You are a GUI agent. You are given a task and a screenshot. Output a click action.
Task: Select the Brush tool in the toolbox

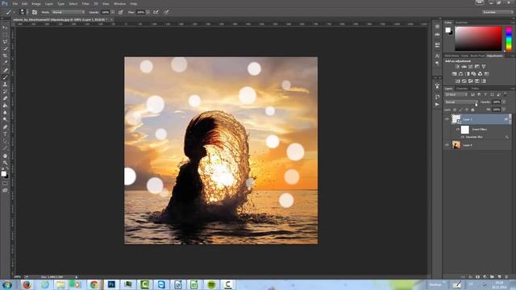[5, 77]
